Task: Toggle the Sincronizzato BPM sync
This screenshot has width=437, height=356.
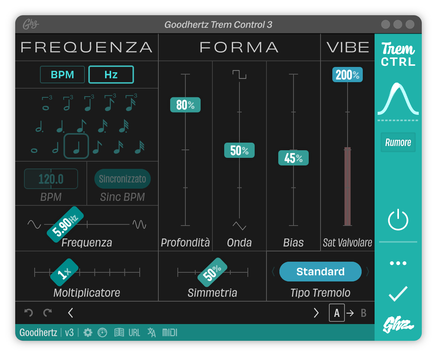Action: [x=122, y=179]
